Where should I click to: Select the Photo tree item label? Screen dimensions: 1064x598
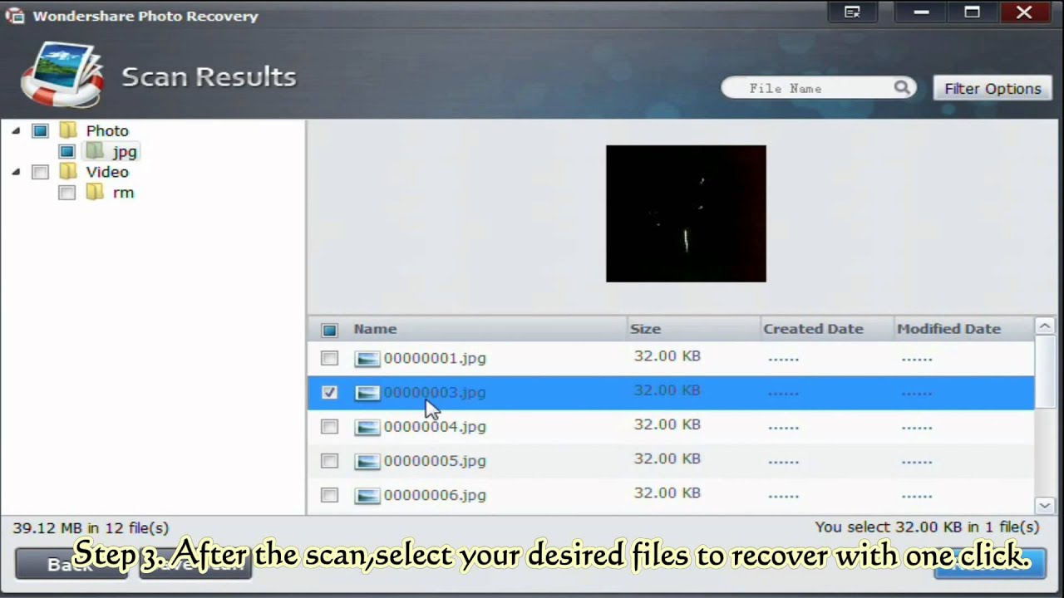coord(107,130)
